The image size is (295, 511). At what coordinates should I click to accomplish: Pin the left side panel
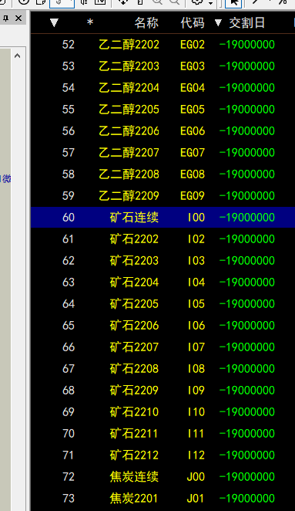tap(5, 19)
